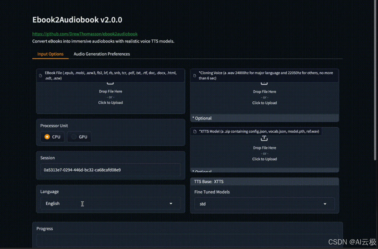378x249 pixels.
Task: Open the Fine Tuned Models dropdown showing std
Action: click(264, 204)
